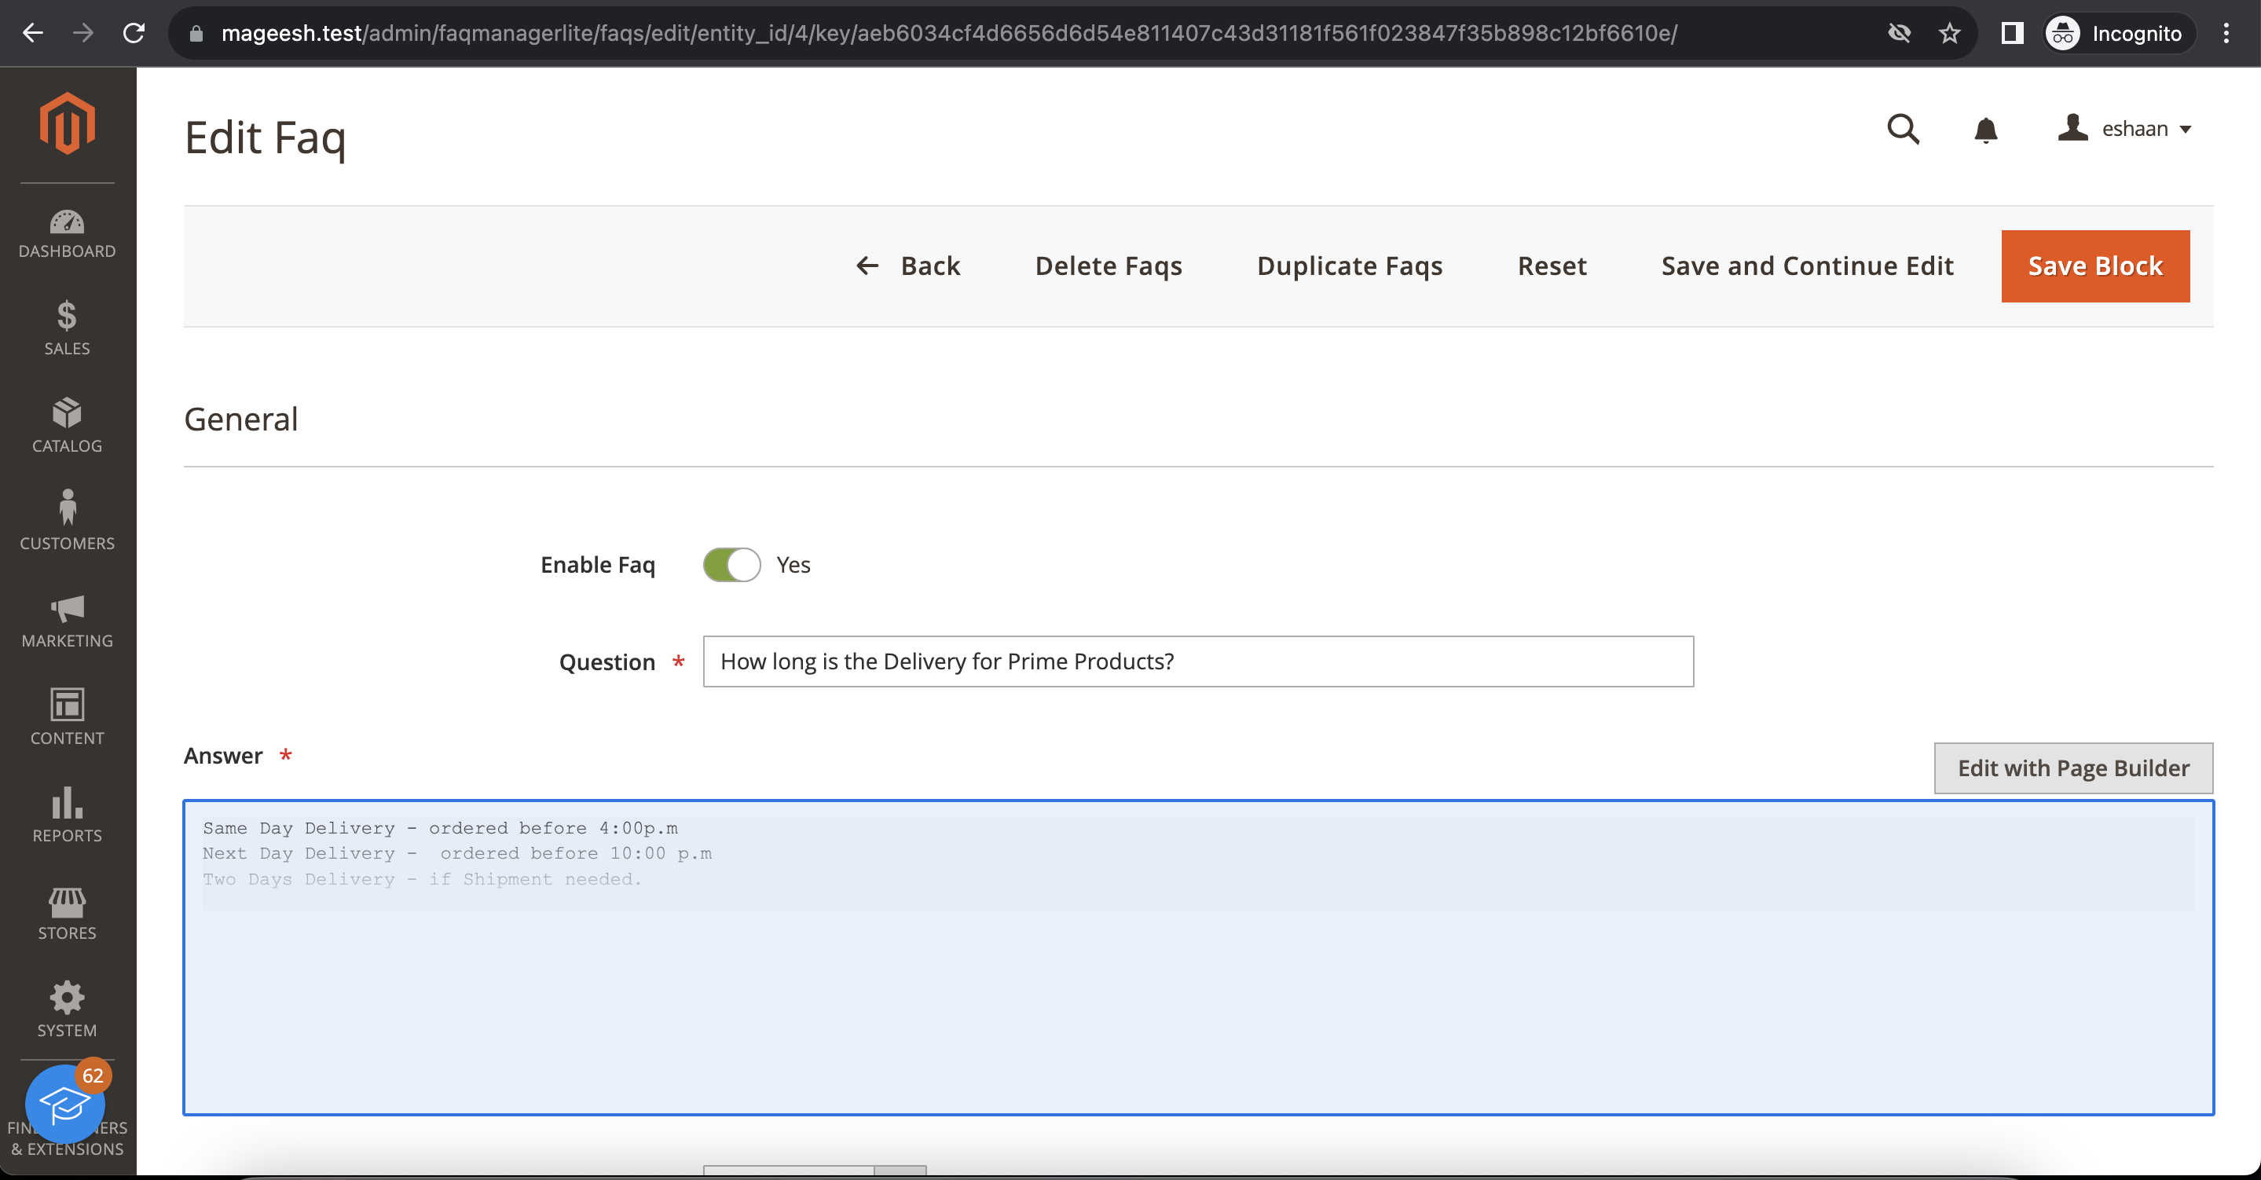The image size is (2261, 1180).
Task: Open the Stores sidebar menu
Action: (x=67, y=913)
